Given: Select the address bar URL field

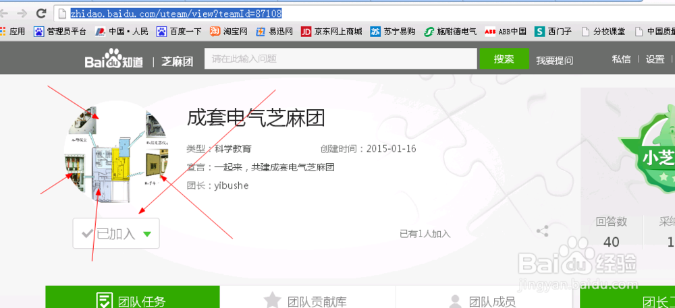Looking at the screenshot, I should point(366,13).
